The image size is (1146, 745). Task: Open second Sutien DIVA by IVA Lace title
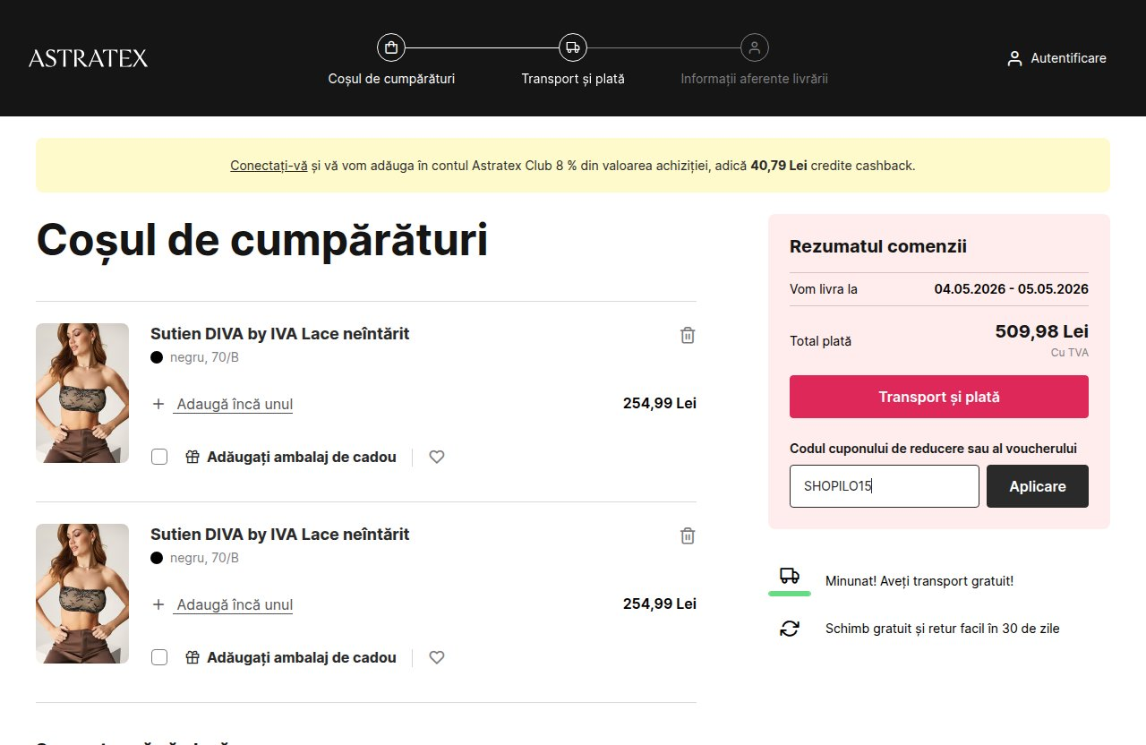pyautogui.click(x=279, y=535)
